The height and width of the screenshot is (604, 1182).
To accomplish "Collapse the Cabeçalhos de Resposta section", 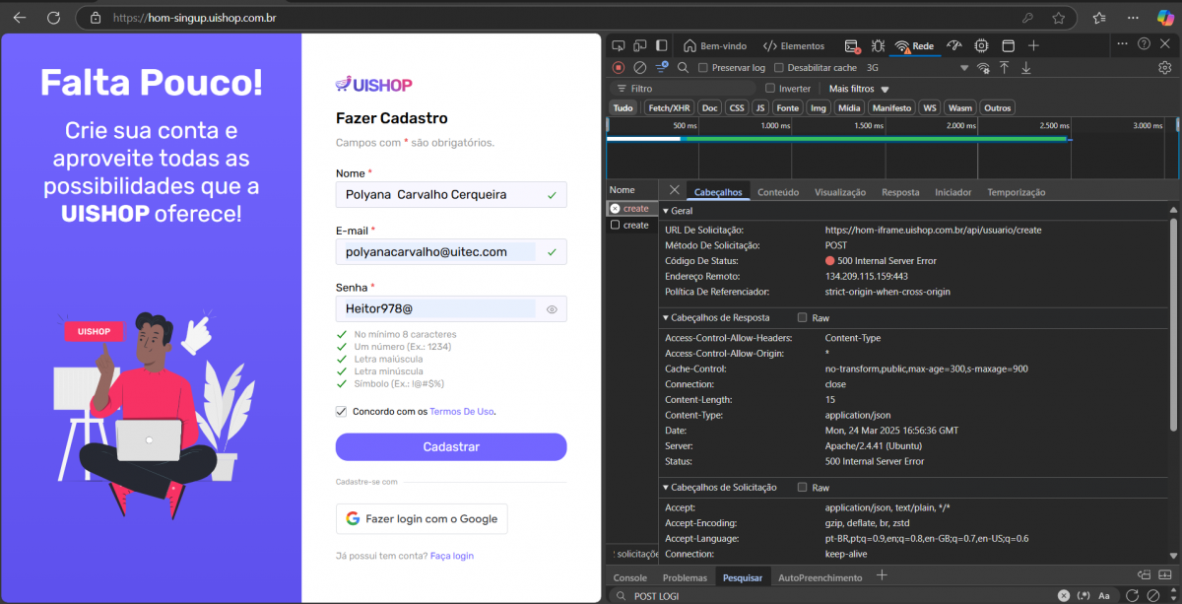I will (666, 318).
